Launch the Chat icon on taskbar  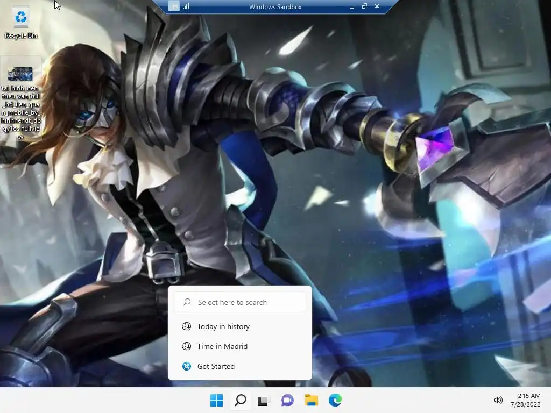click(287, 400)
